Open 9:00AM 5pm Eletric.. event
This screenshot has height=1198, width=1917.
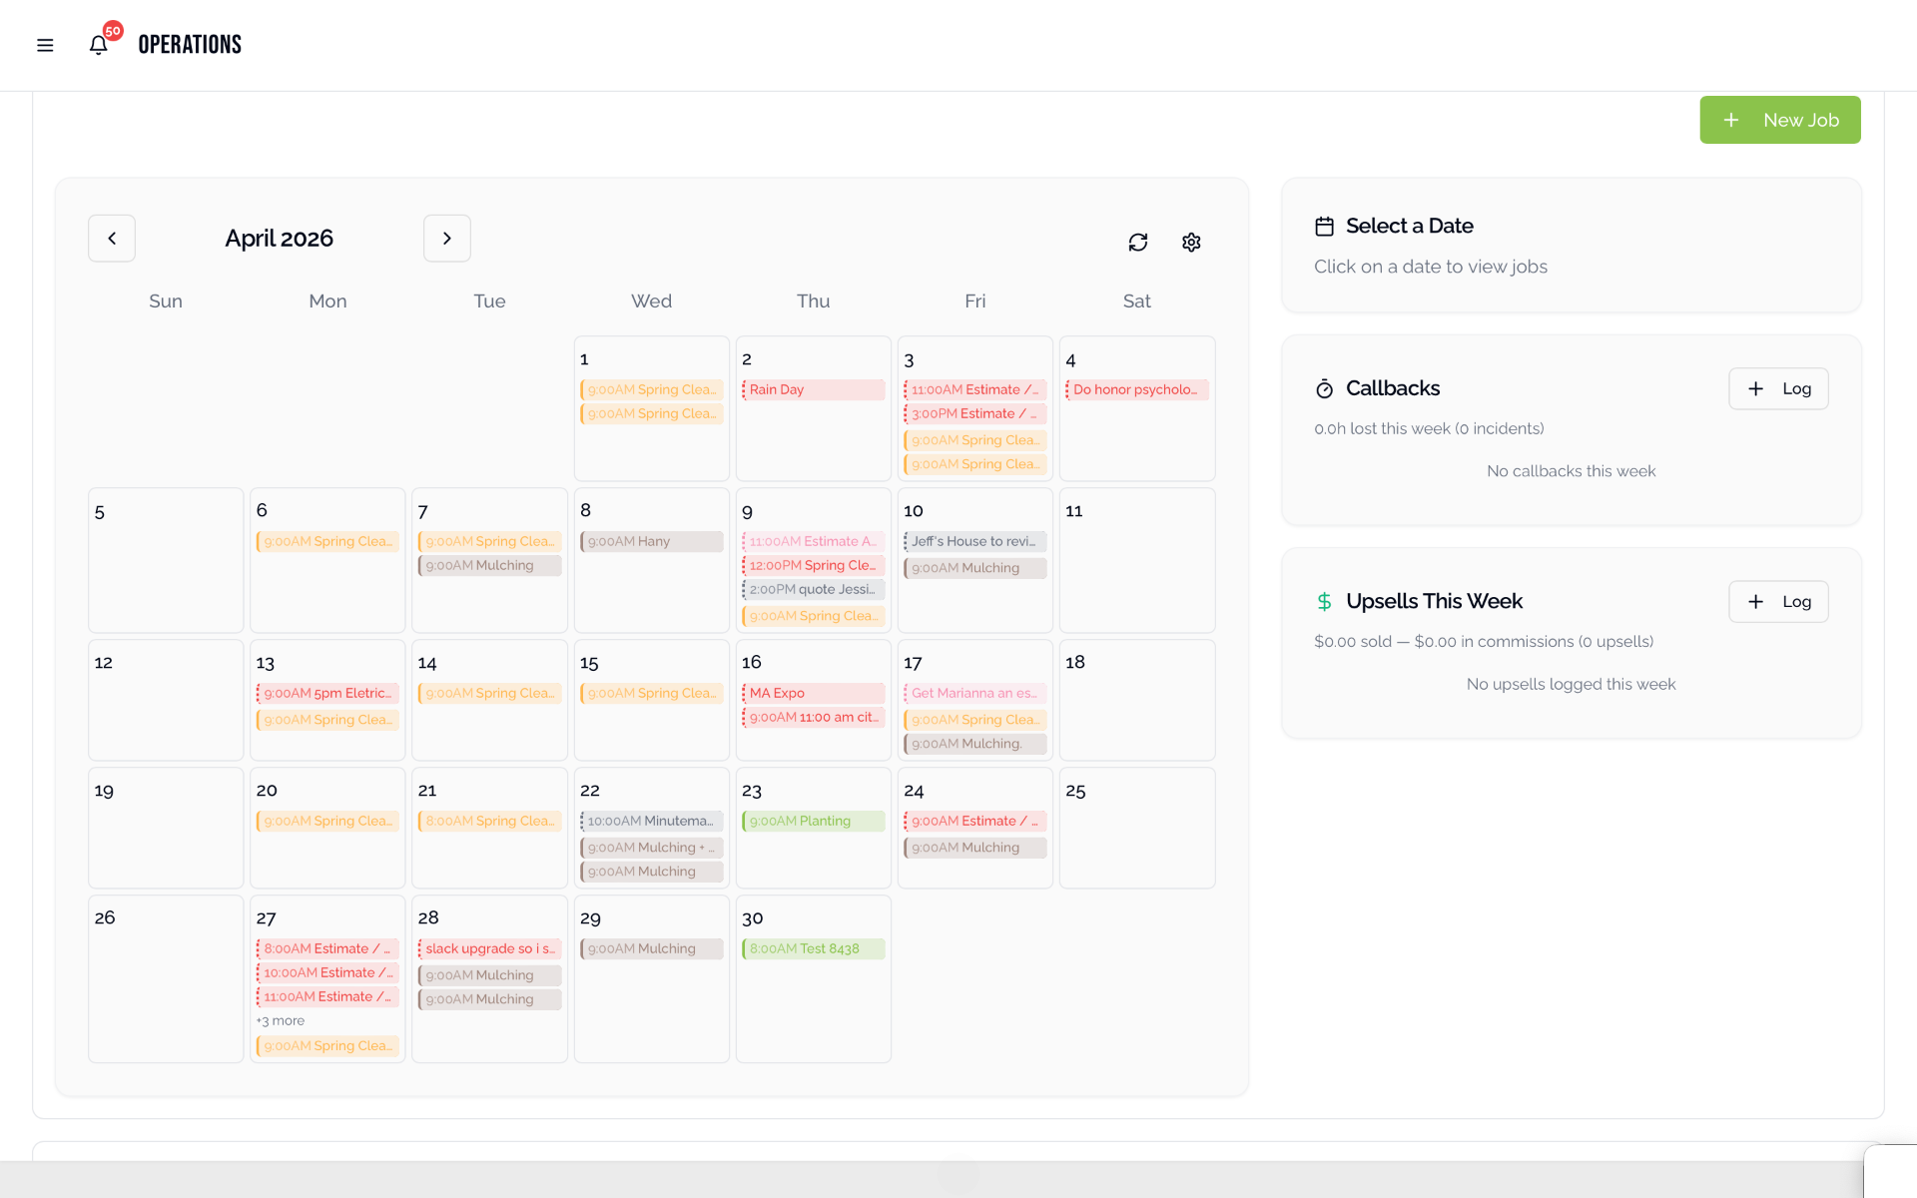328,693
